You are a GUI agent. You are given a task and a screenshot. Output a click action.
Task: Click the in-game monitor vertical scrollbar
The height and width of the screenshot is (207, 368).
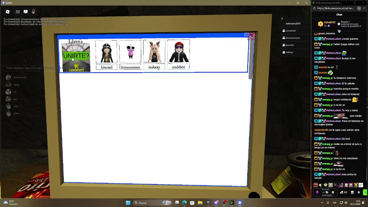[250, 59]
